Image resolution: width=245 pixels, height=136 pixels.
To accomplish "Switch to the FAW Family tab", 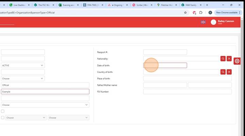I will pyautogui.click(x=191, y=5).
